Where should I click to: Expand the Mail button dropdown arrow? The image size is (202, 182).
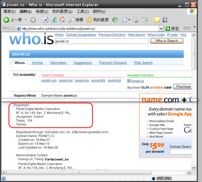[129, 20]
